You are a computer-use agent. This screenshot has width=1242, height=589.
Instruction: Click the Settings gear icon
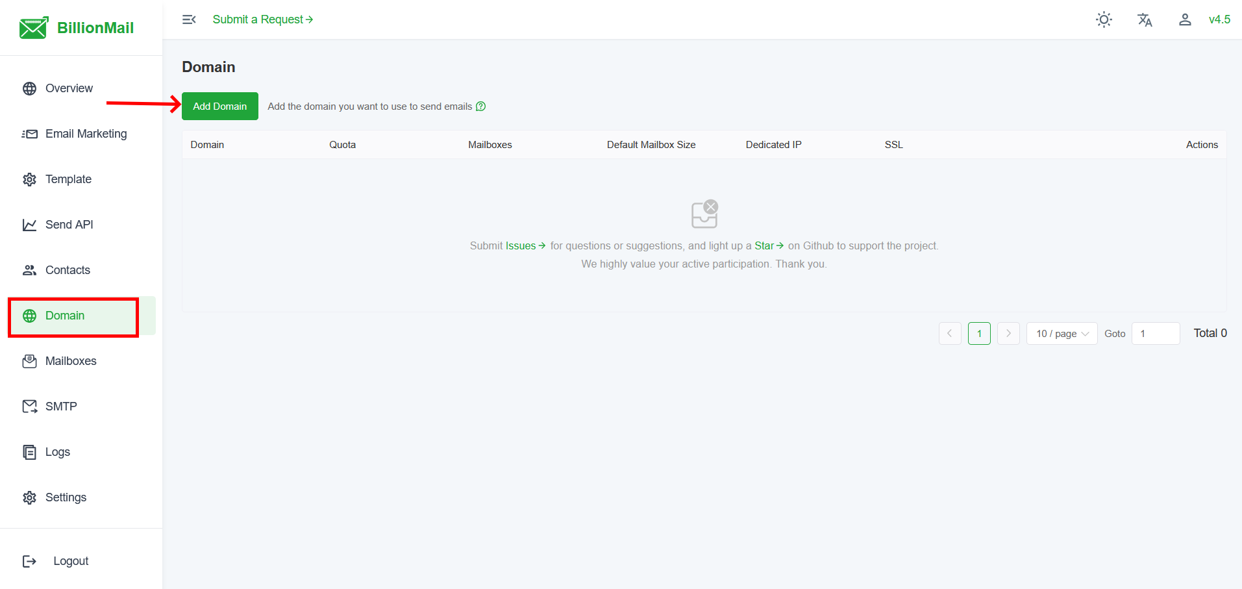tap(29, 497)
